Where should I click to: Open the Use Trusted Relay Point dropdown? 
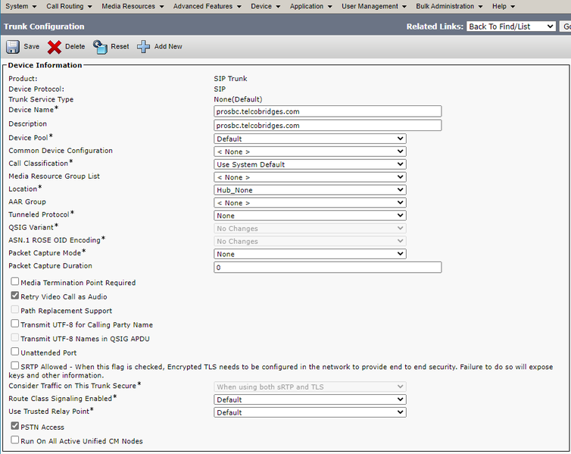[310, 412]
